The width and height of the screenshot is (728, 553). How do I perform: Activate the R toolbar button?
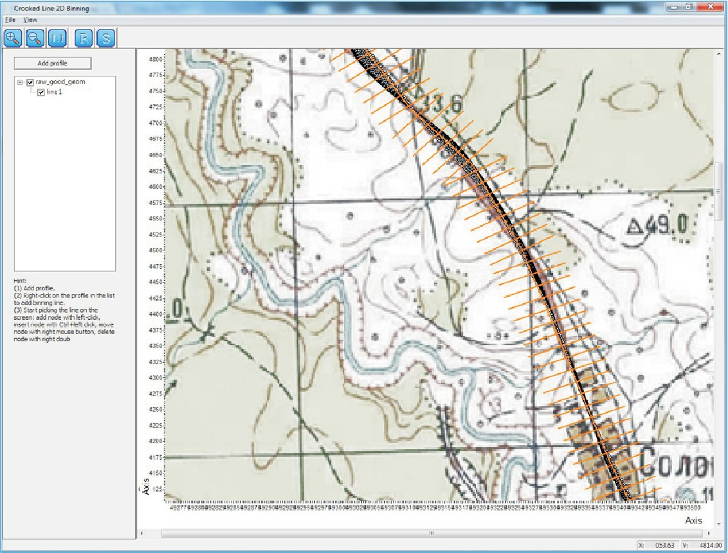pos(84,38)
